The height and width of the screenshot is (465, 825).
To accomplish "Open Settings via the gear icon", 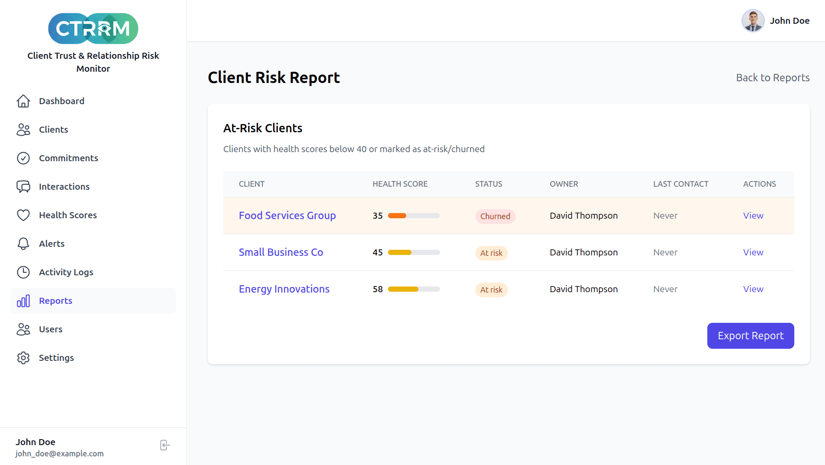I will point(23,358).
